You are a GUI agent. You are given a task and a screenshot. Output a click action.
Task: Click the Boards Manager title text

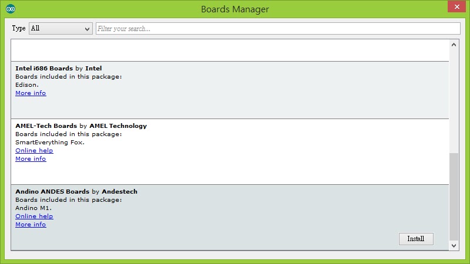pyautogui.click(x=235, y=9)
